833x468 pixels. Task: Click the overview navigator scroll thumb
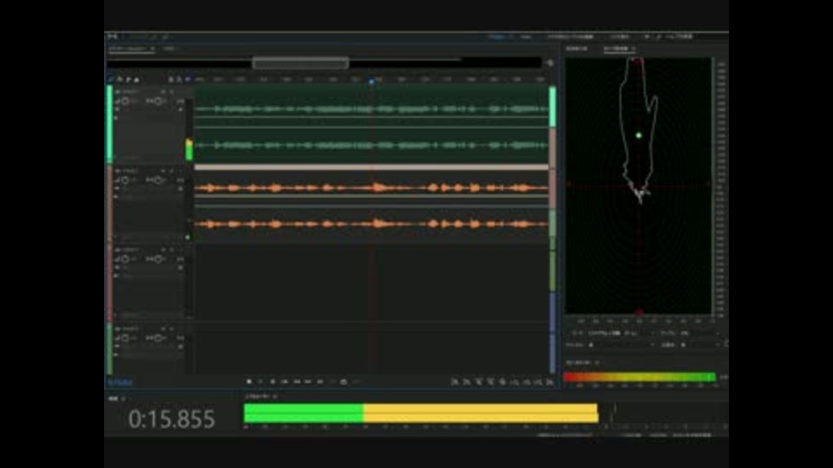[x=301, y=63]
